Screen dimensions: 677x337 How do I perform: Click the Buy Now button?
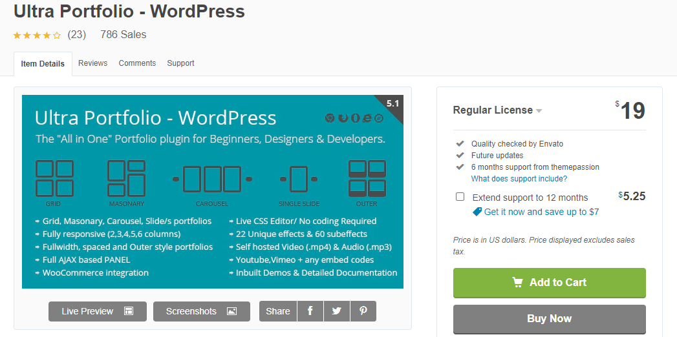[549, 319]
